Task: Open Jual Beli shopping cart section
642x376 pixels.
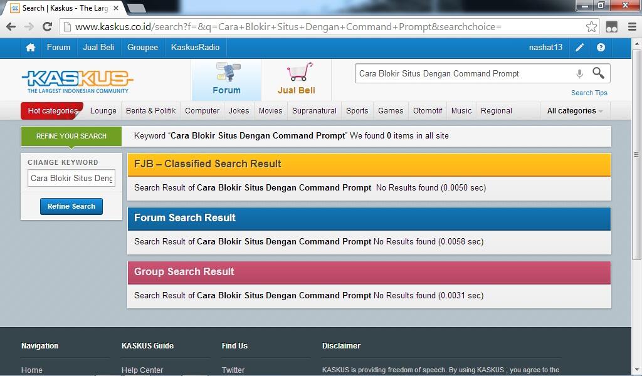Action: (297, 80)
